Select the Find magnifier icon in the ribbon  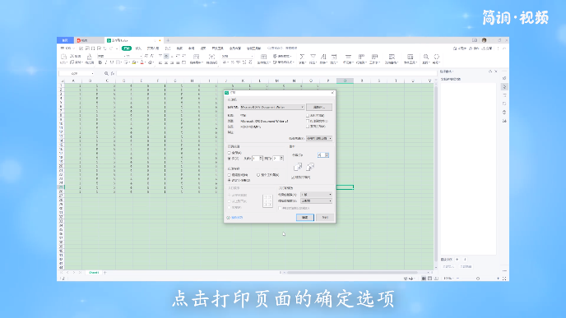pos(426,57)
